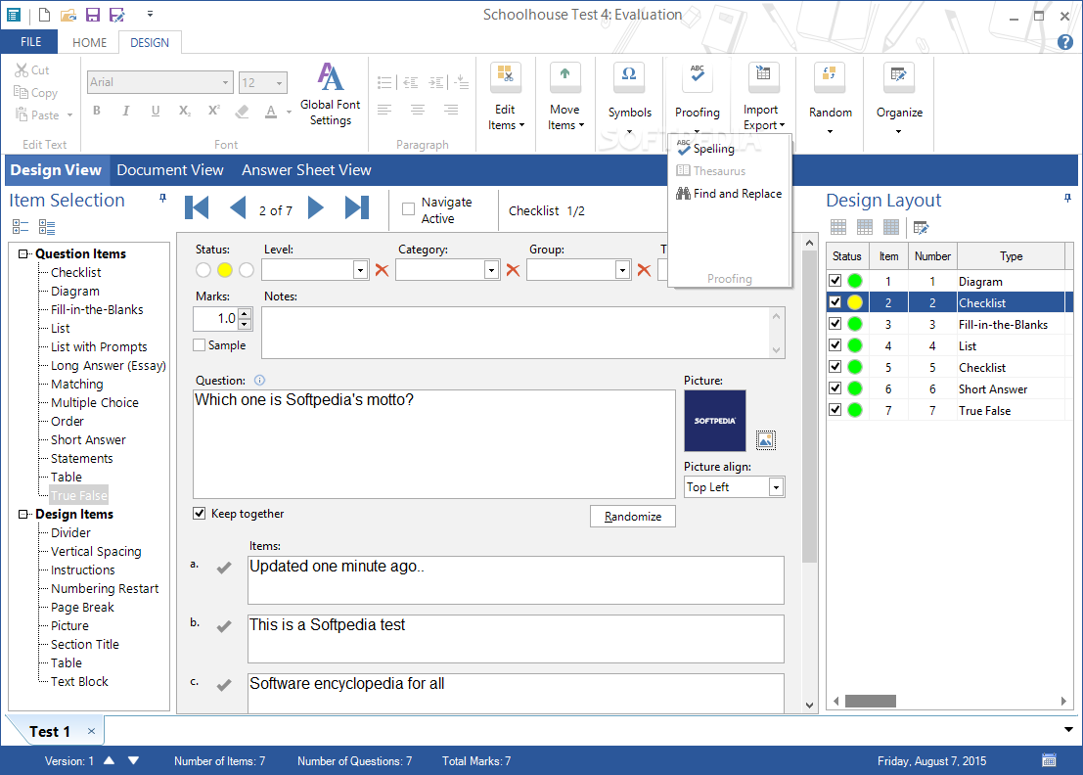Screen dimensions: 1083x775
Task: Select Multiple Choice in the item tree
Action: (x=95, y=403)
